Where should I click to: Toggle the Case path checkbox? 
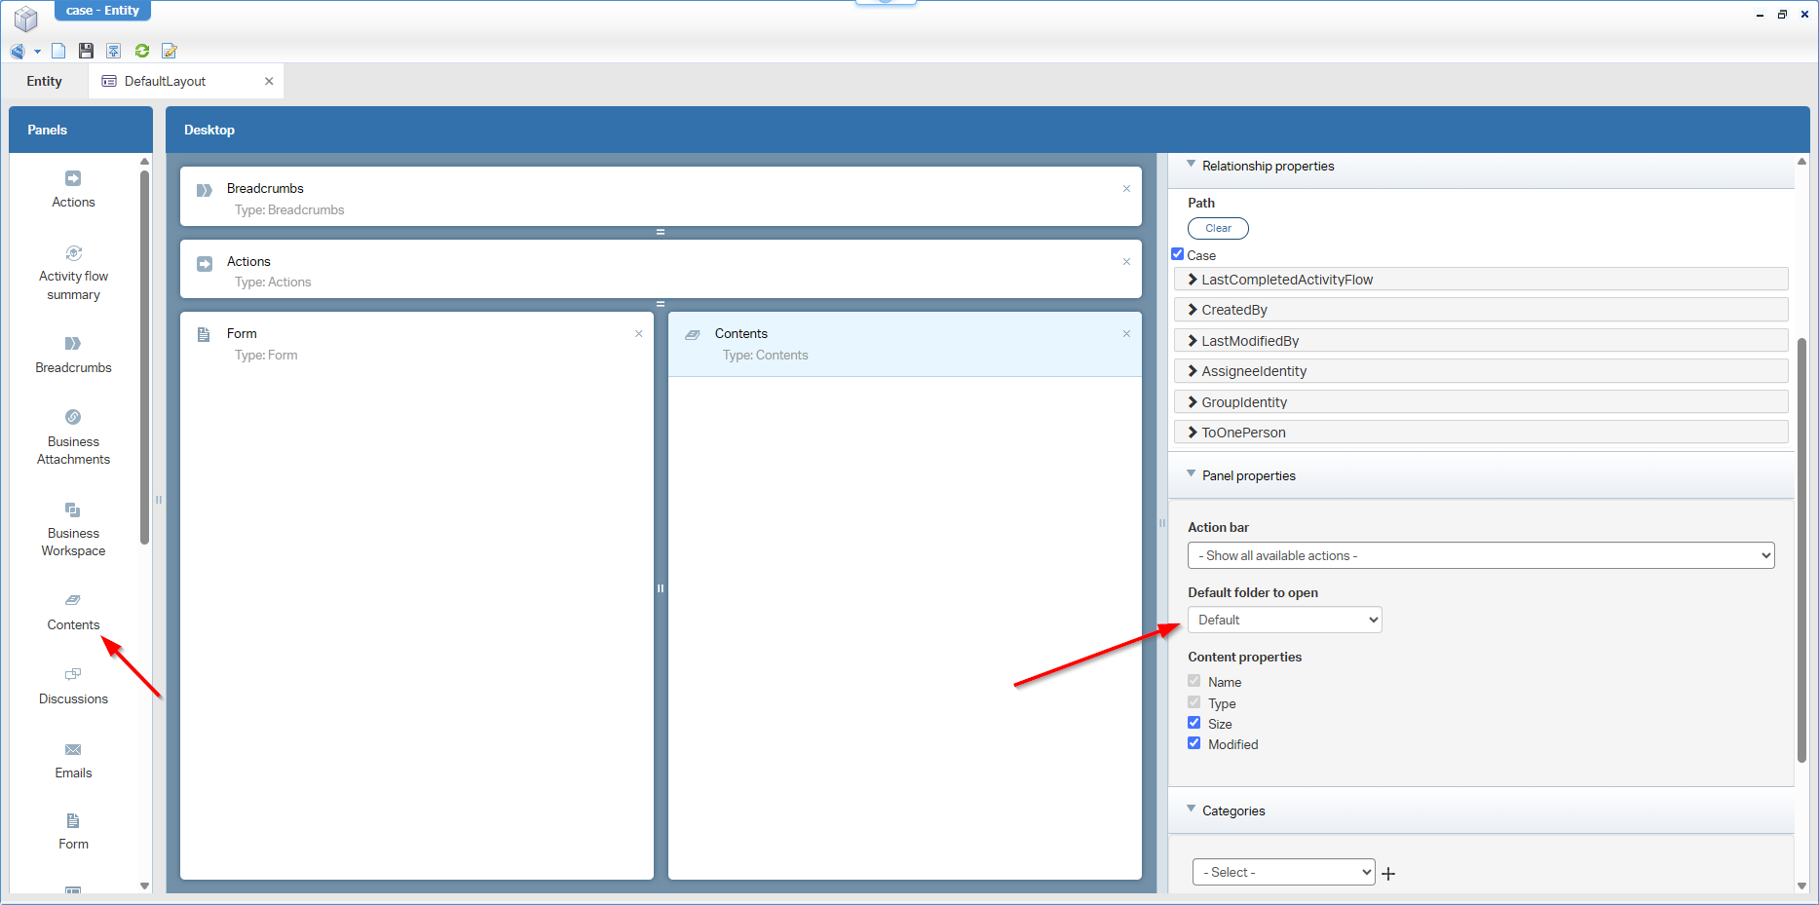click(x=1177, y=254)
